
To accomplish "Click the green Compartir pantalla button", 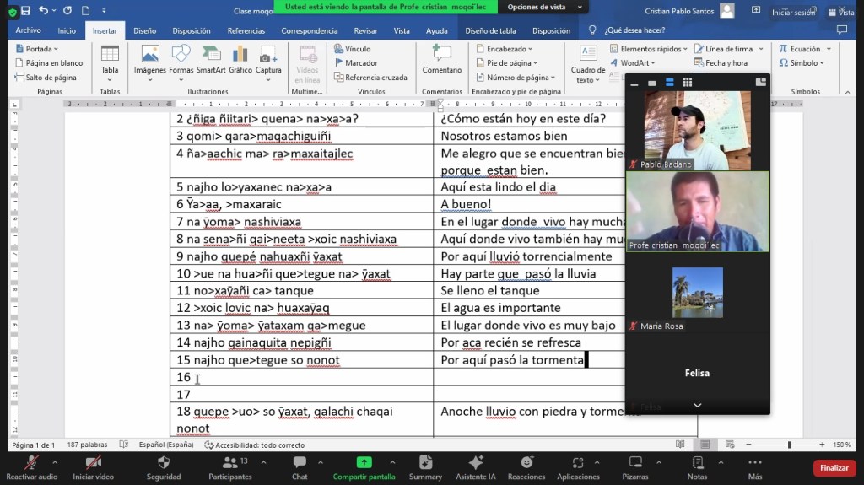I will click(364, 465).
